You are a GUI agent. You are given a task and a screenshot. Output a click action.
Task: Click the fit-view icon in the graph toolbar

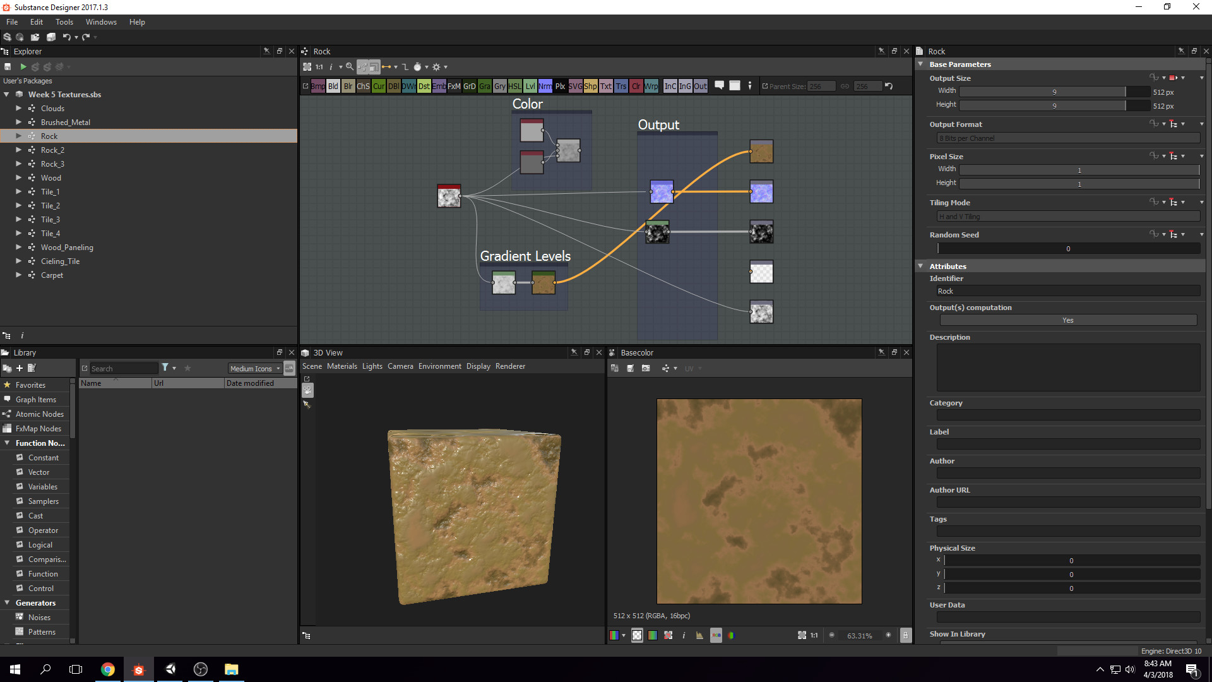click(307, 66)
